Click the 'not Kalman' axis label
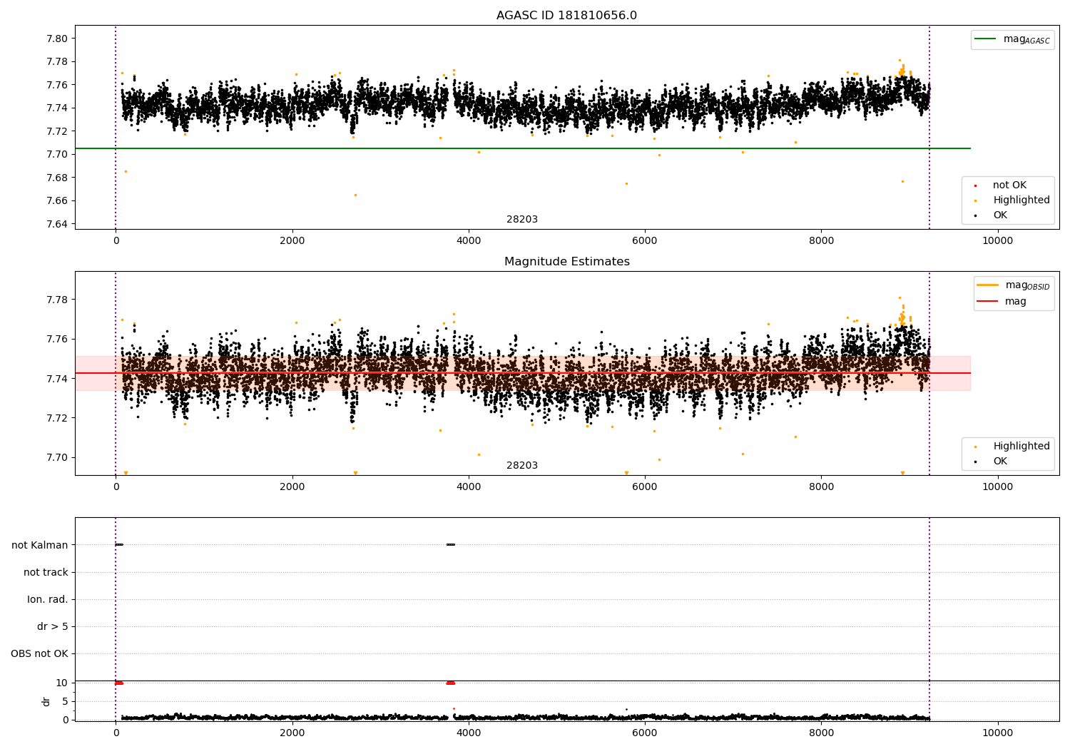This screenshot has width=1070, height=749. [40, 545]
